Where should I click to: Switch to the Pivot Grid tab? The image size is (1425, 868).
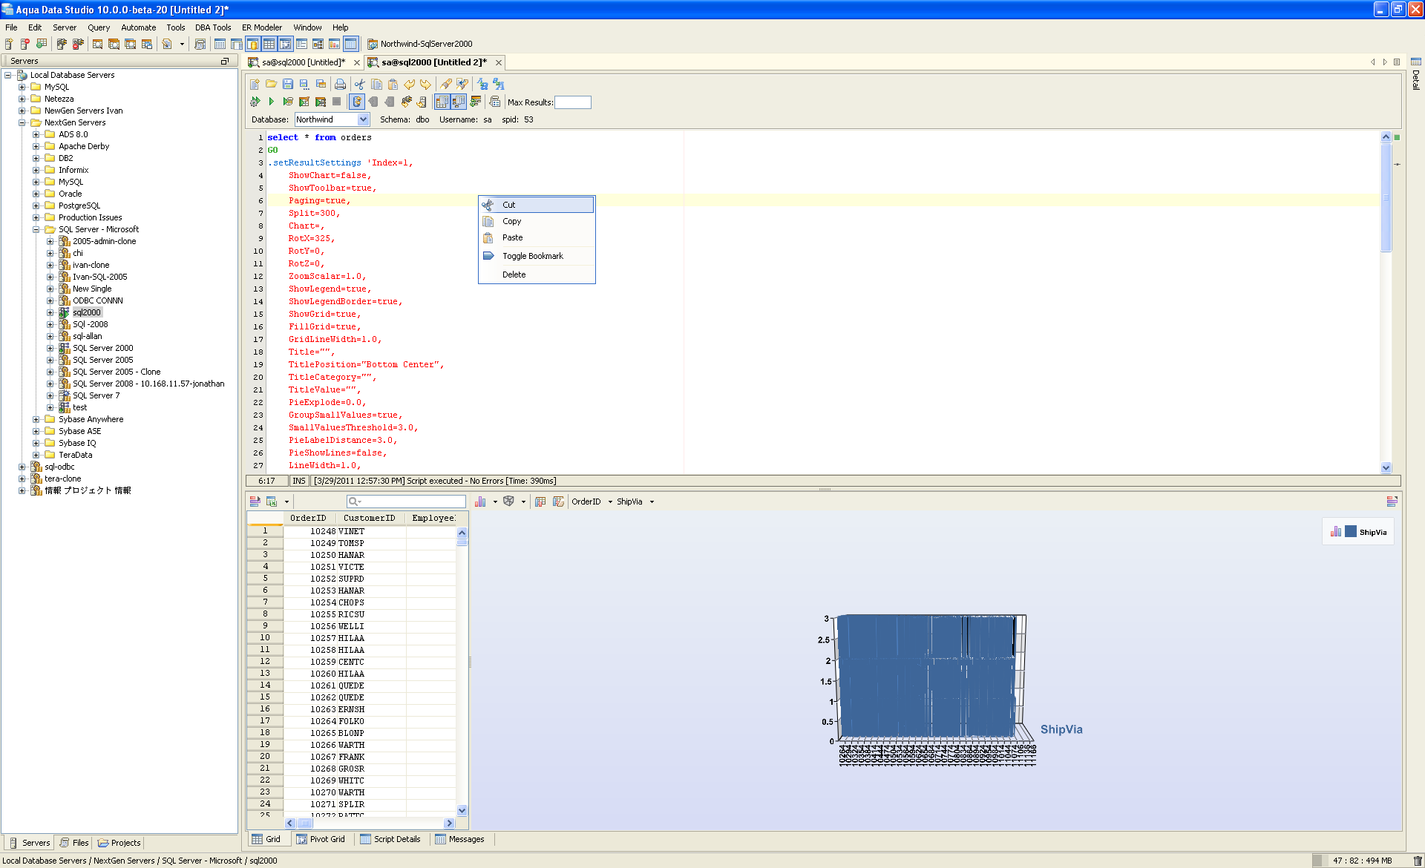[x=321, y=839]
